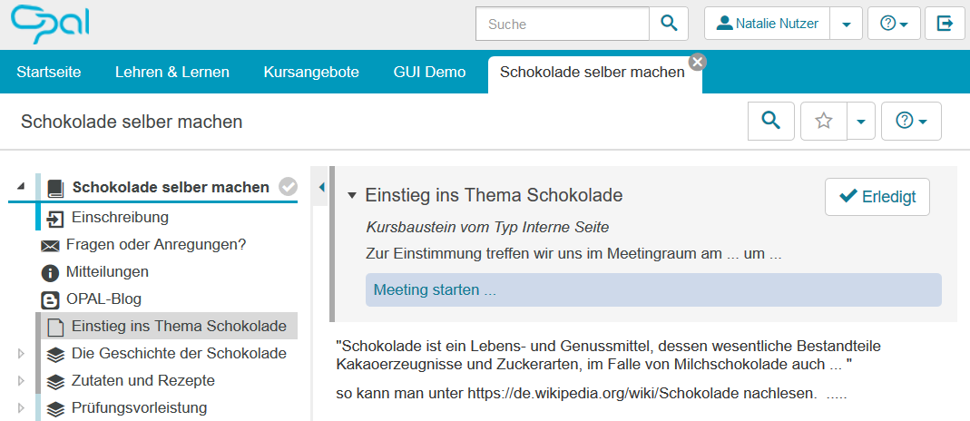Click the Schokolade selber machen page title
Screen dimensions: 970x421
tap(132, 122)
